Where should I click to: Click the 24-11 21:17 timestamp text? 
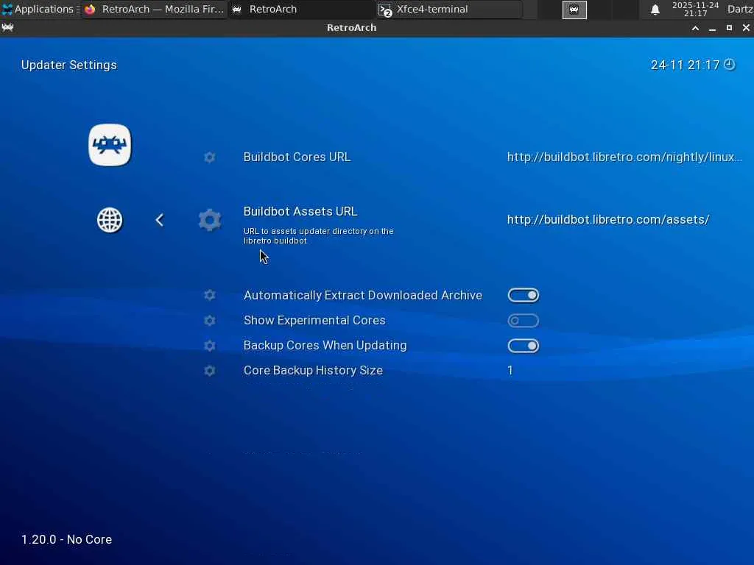point(685,65)
